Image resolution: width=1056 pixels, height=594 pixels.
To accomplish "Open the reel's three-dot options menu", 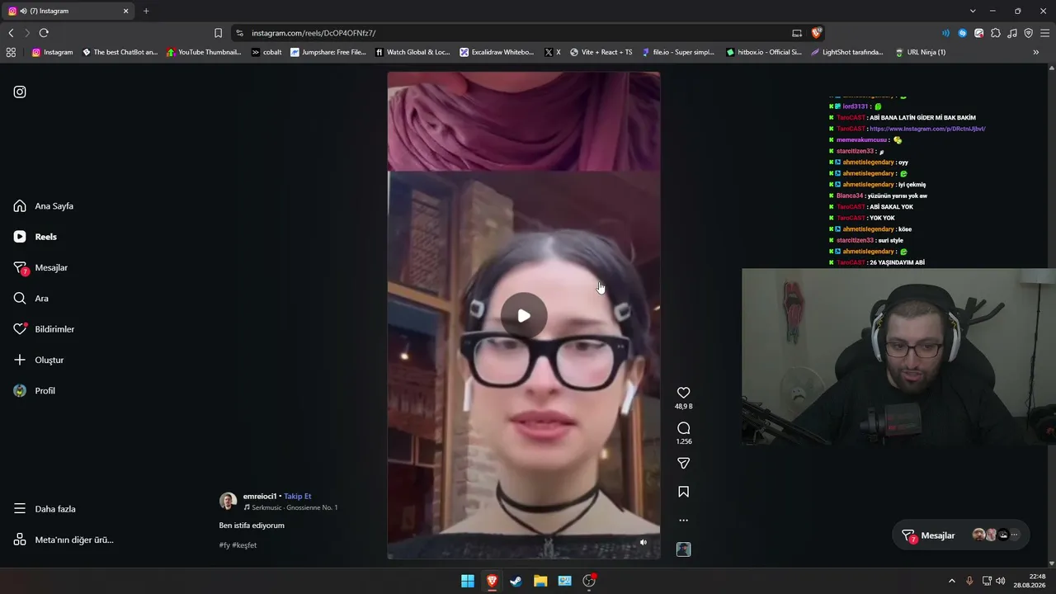I will pos(683,521).
